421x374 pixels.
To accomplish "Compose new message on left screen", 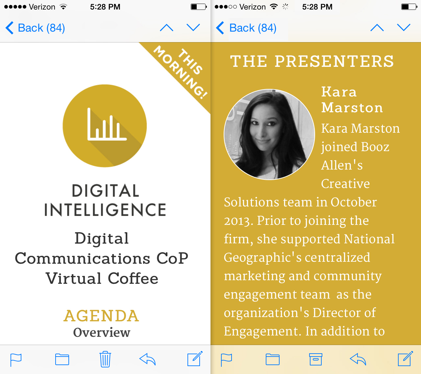I will (194, 359).
